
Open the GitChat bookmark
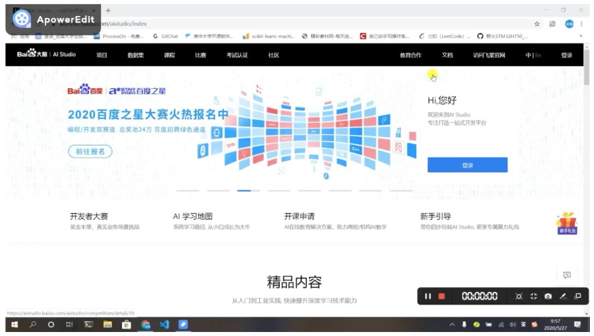click(x=165, y=36)
